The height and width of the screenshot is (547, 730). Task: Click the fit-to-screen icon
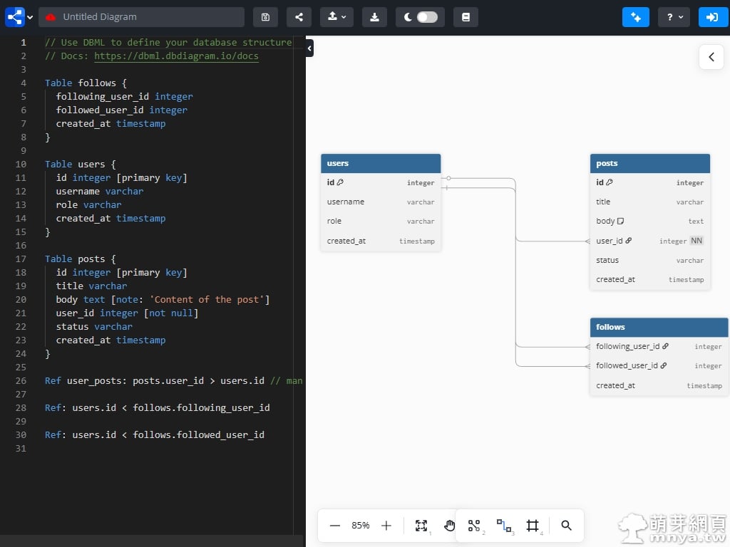(421, 526)
